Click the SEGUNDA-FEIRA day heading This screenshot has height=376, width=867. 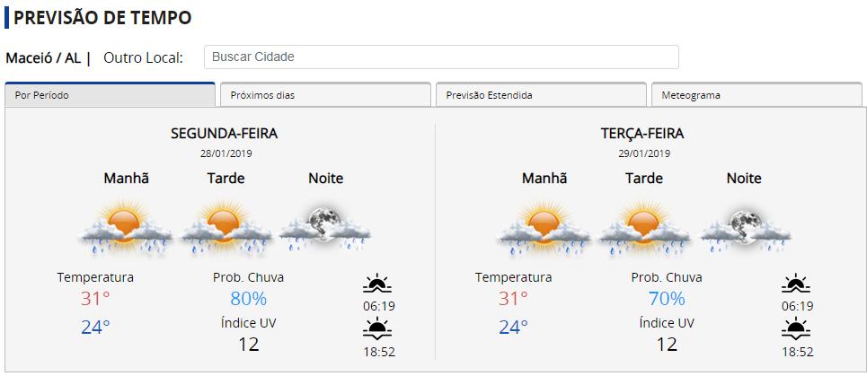point(224,134)
